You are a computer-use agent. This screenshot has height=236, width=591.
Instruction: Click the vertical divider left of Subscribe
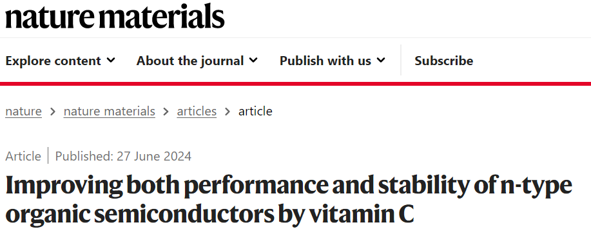pyautogui.click(x=401, y=61)
